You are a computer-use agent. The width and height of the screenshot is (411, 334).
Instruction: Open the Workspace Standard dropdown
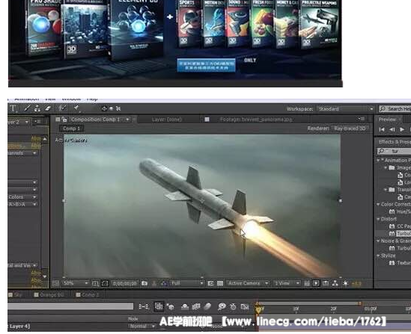point(345,109)
